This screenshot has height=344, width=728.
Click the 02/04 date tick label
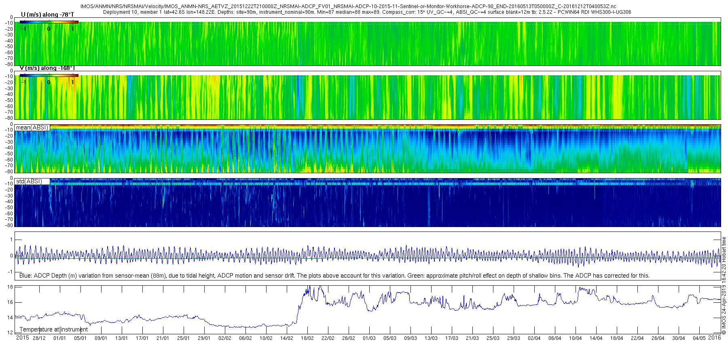point(534,338)
